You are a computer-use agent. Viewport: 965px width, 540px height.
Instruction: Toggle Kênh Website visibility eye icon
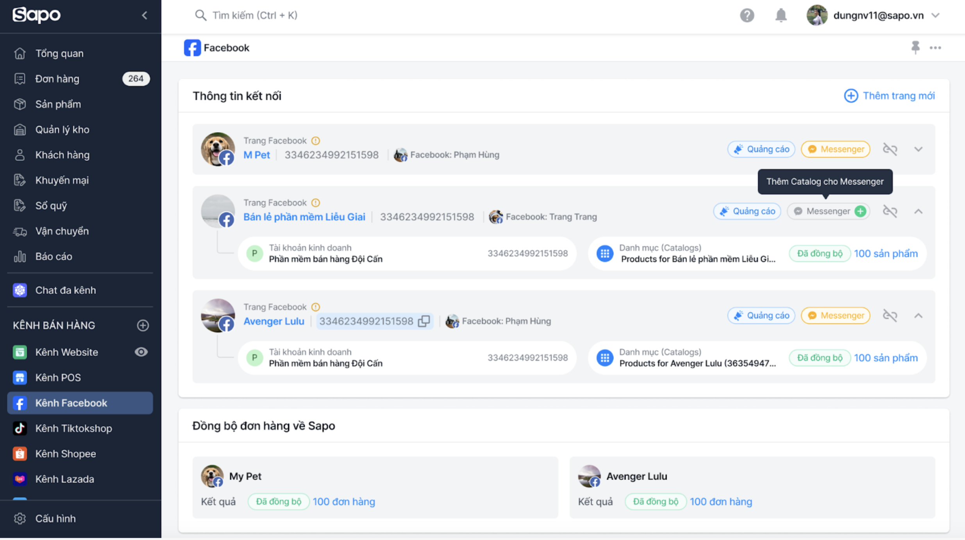141,352
